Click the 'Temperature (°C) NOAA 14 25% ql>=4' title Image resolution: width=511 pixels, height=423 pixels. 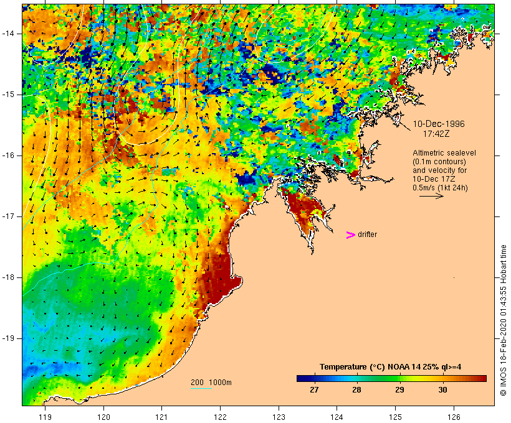(x=391, y=367)
